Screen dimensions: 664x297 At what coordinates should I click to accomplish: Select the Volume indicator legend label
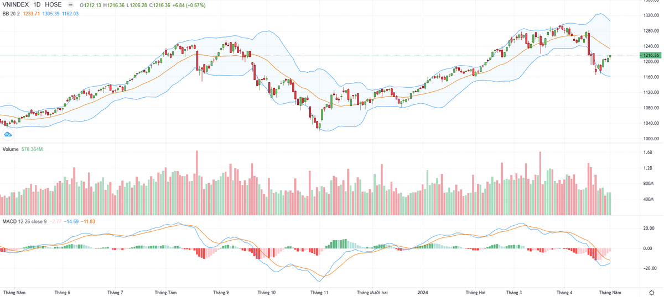tap(11, 150)
